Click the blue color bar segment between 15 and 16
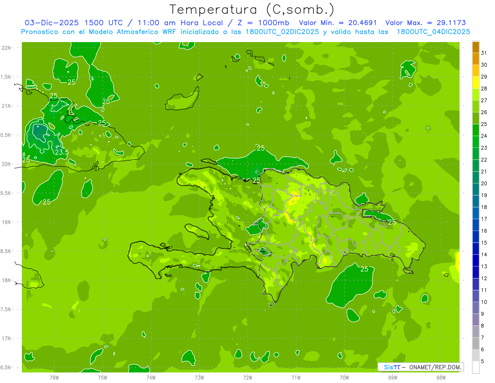This screenshot has height=383, width=495. click(x=476, y=237)
